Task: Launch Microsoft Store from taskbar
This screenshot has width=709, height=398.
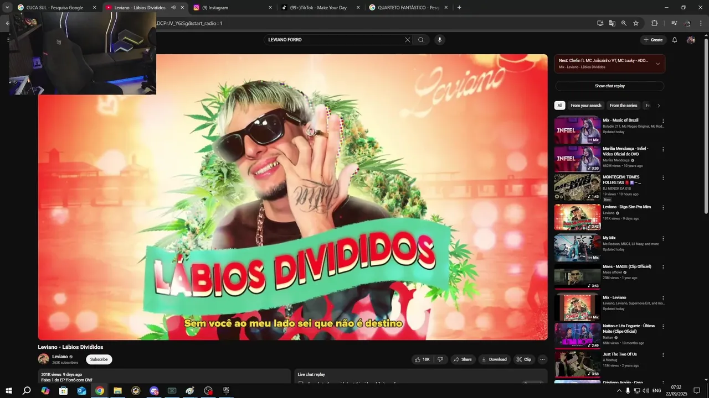Action: 63,391
